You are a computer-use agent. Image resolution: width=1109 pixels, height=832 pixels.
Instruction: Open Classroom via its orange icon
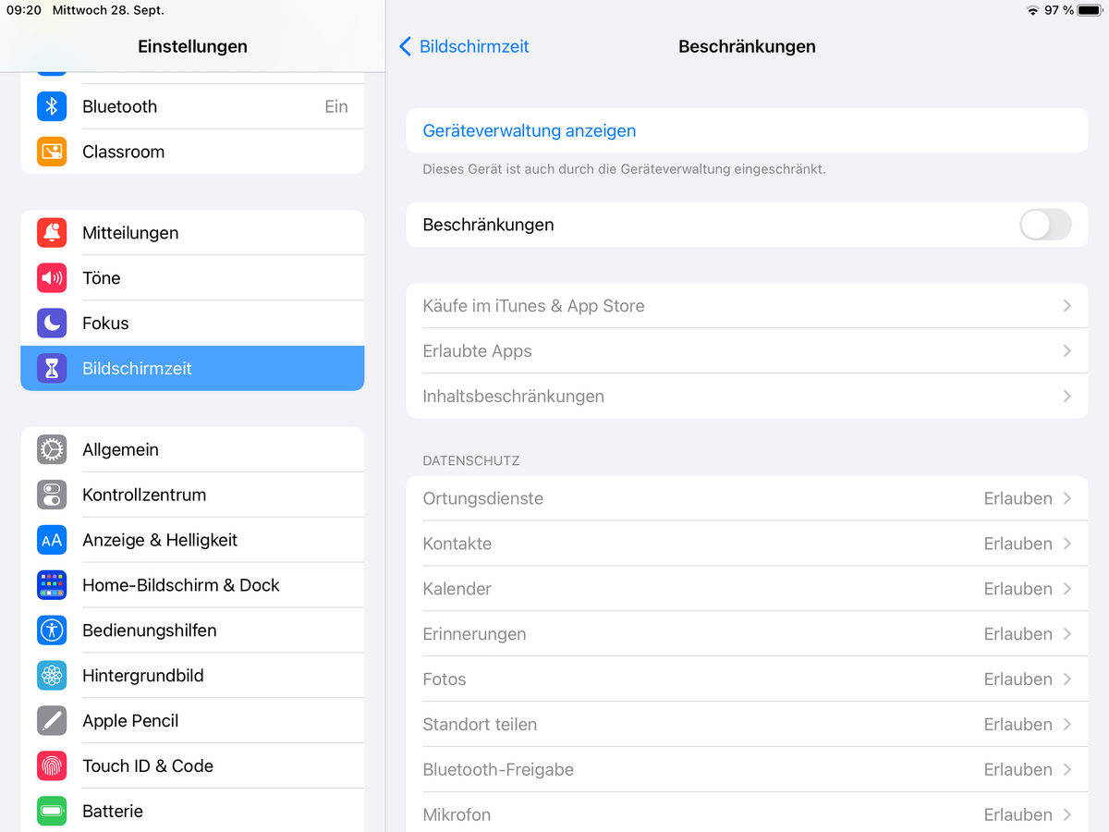[52, 152]
